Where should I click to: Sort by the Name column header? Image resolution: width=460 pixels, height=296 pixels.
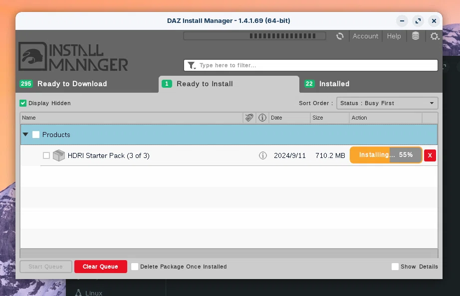[131, 118]
